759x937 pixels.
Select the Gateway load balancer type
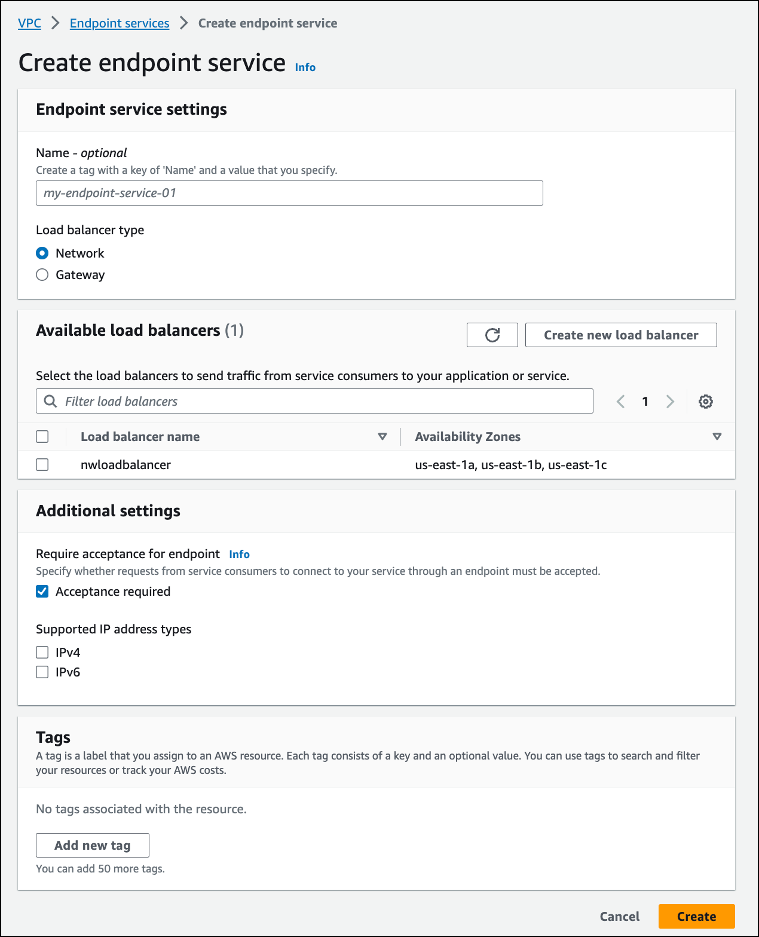coord(42,274)
